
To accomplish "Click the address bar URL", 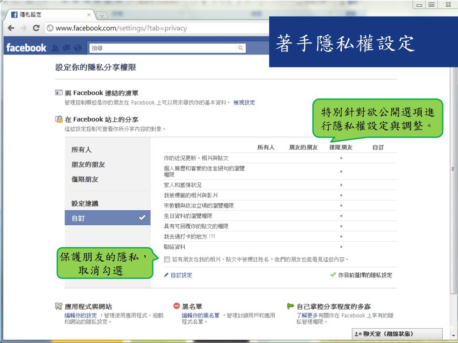I will pos(121,28).
